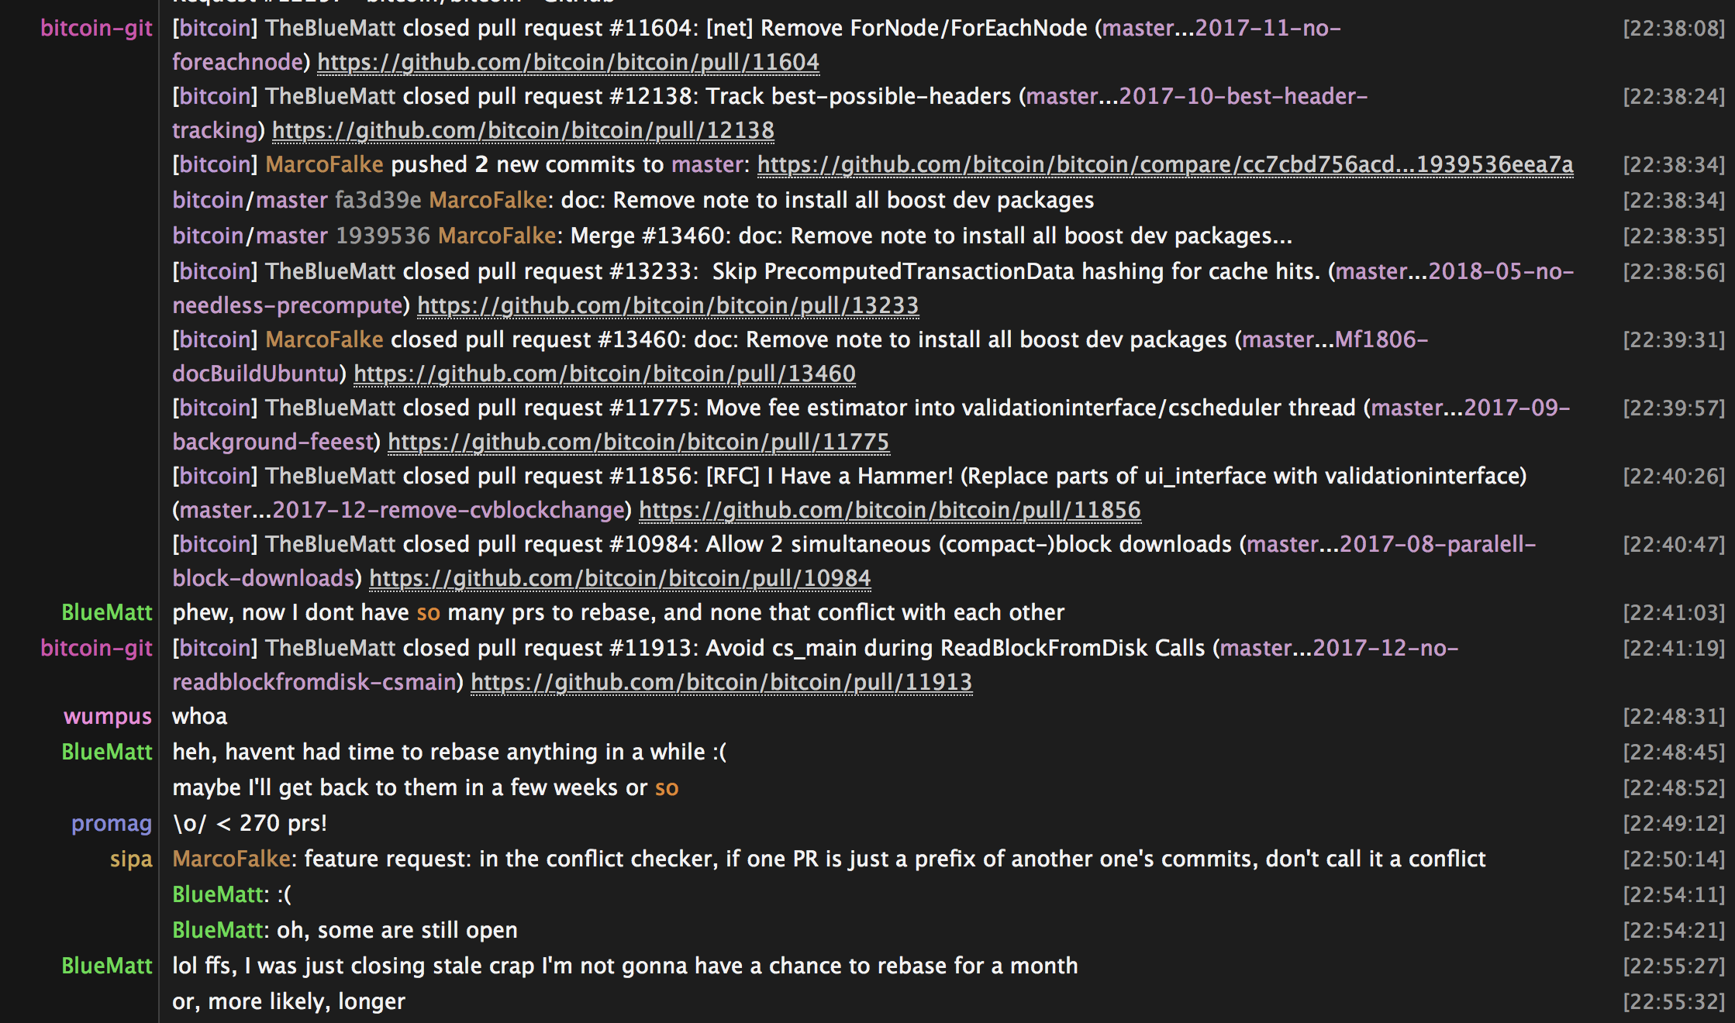The height and width of the screenshot is (1023, 1735).
Task: Select the promag nickname
Action: (111, 823)
